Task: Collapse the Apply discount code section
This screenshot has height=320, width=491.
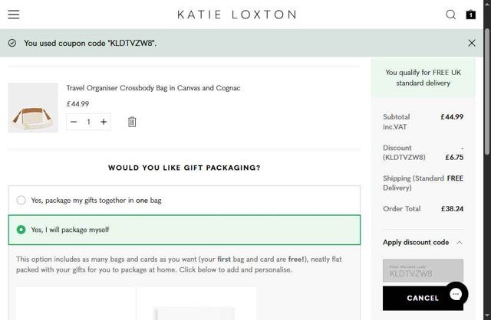Action: point(423,242)
